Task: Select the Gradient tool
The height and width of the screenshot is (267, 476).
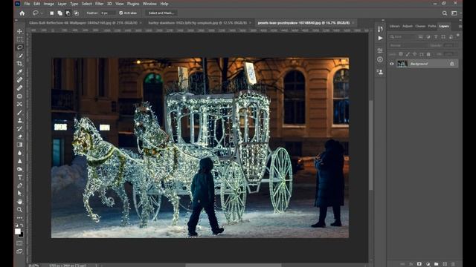Action: (x=19, y=145)
